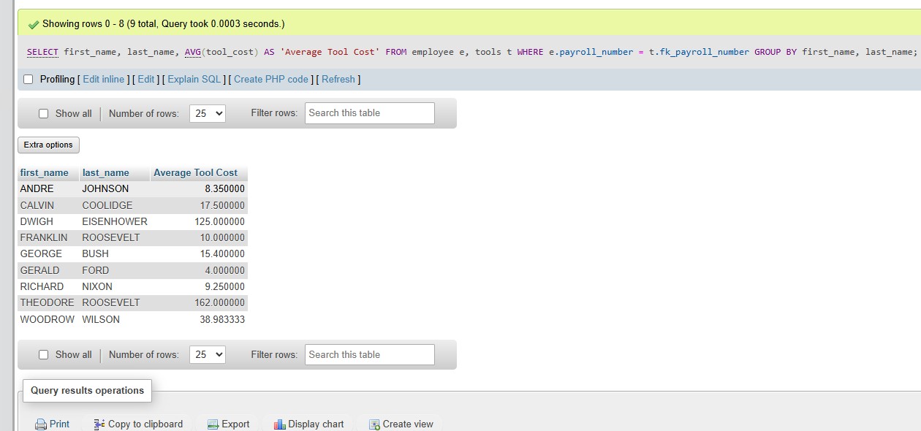Sort by the last_name column header
The height and width of the screenshot is (431, 921).
[106, 173]
